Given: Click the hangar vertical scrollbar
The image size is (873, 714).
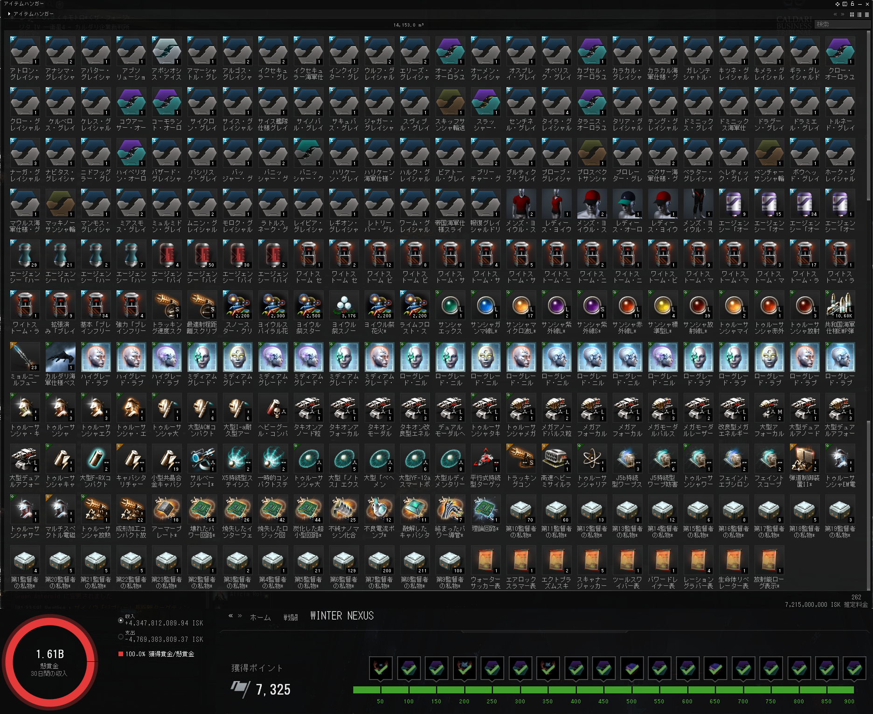Looking at the screenshot, I should [x=868, y=116].
